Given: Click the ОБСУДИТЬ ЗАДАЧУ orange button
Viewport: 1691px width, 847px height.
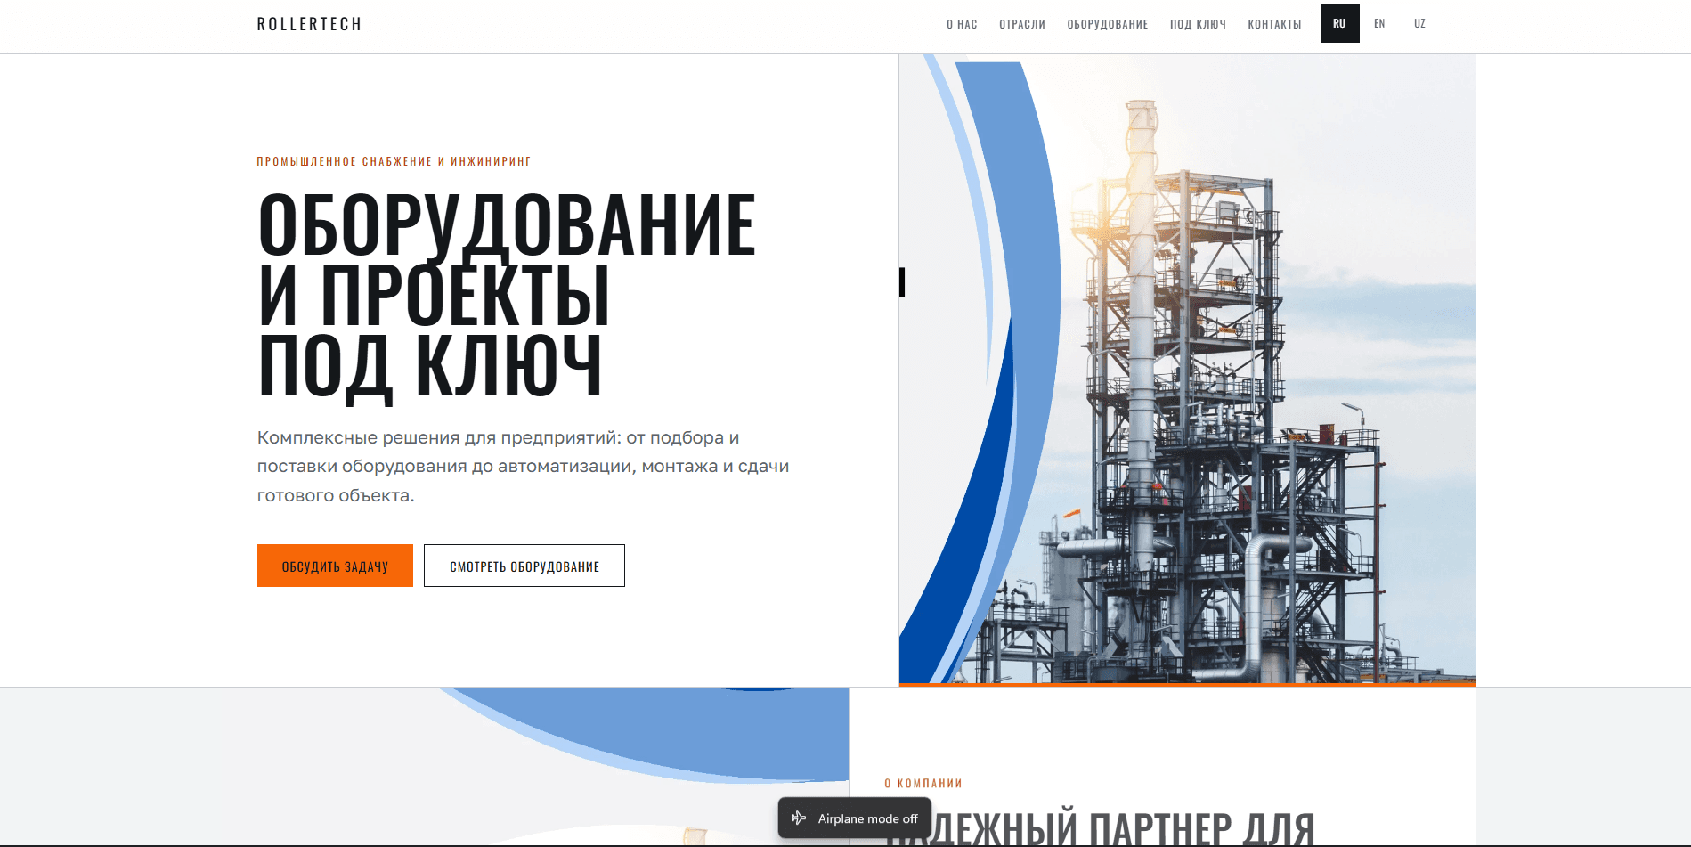Looking at the screenshot, I should [335, 566].
